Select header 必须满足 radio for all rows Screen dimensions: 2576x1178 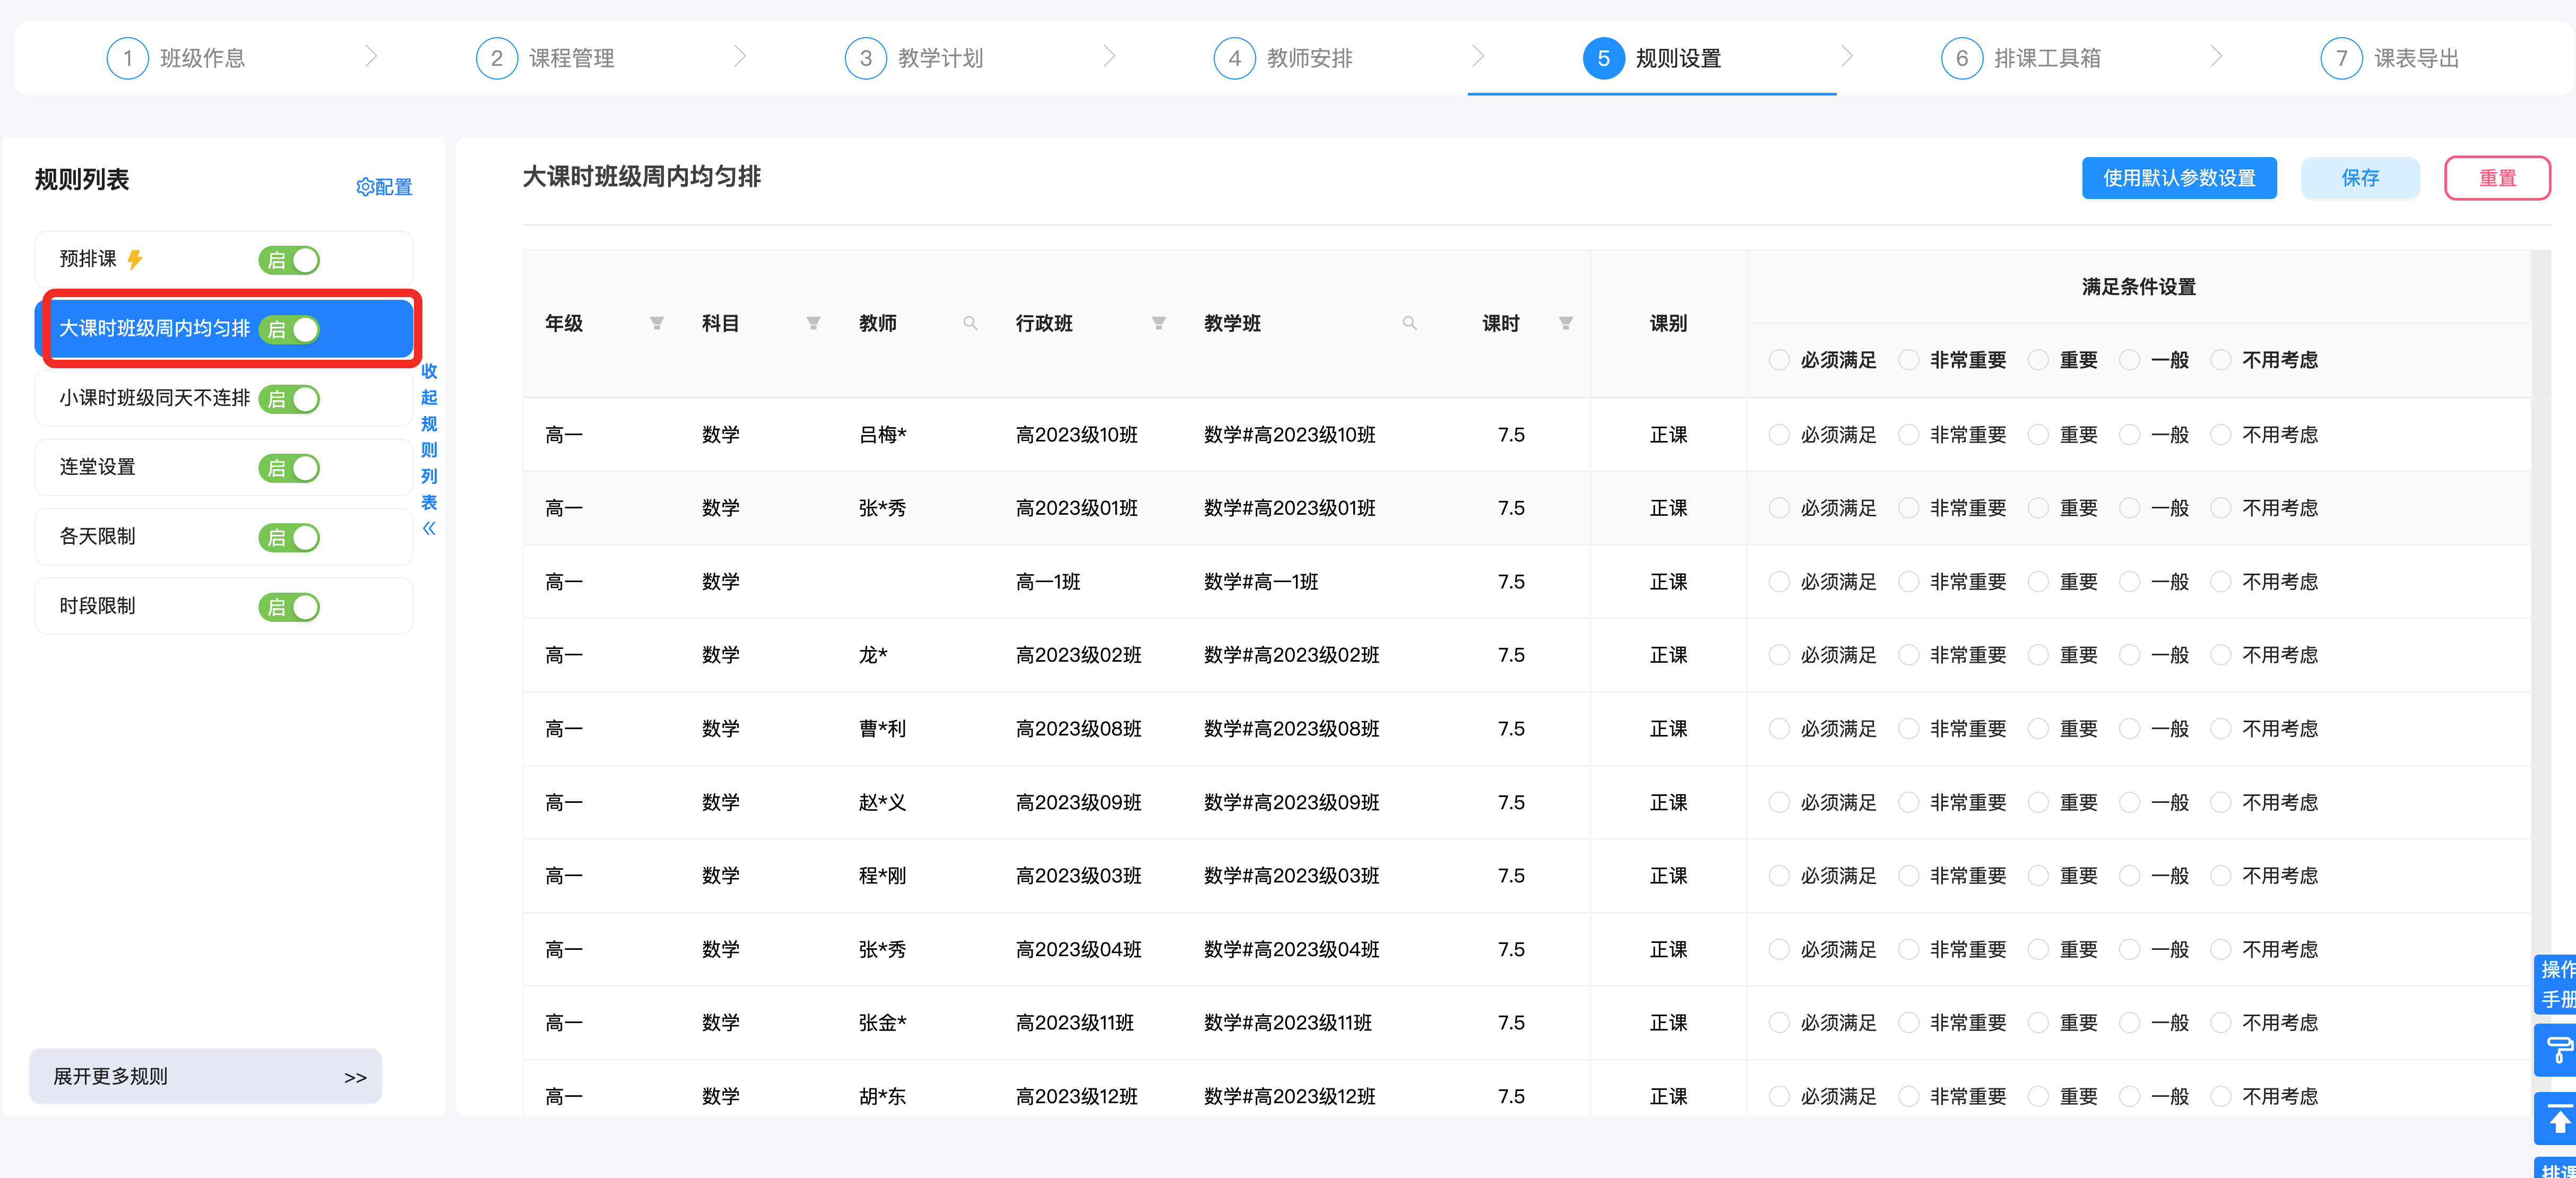(x=1779, y=360)
